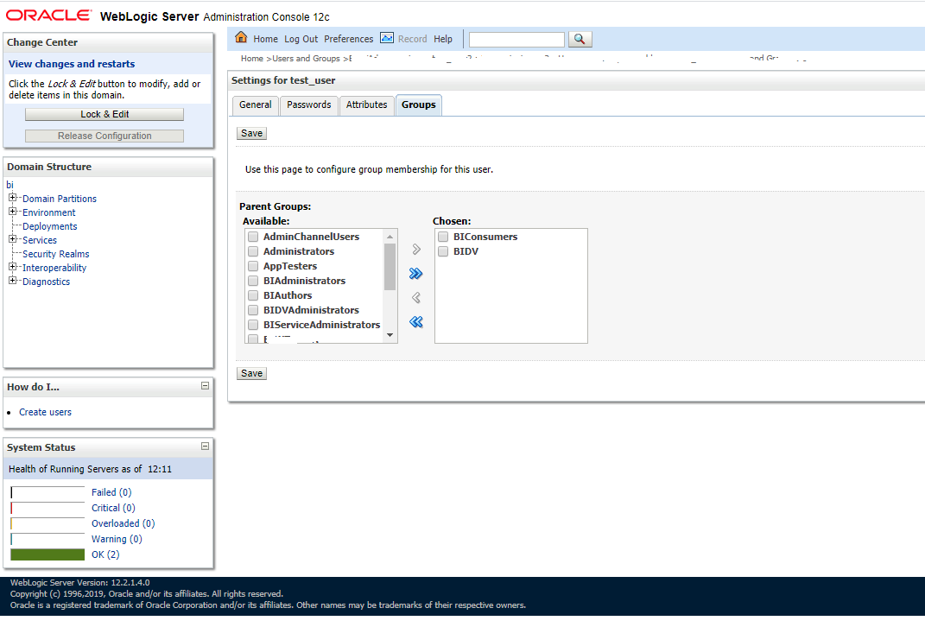Image resolution: width=925 pixels, height=627 pixels.
Task: Collapse the How do I panel
Action: [206, 386]
